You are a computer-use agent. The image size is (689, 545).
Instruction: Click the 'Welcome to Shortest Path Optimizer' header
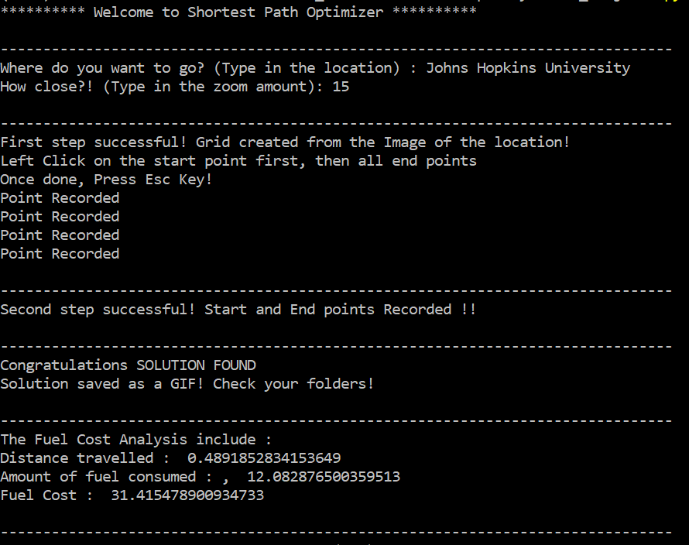(238, 12)
